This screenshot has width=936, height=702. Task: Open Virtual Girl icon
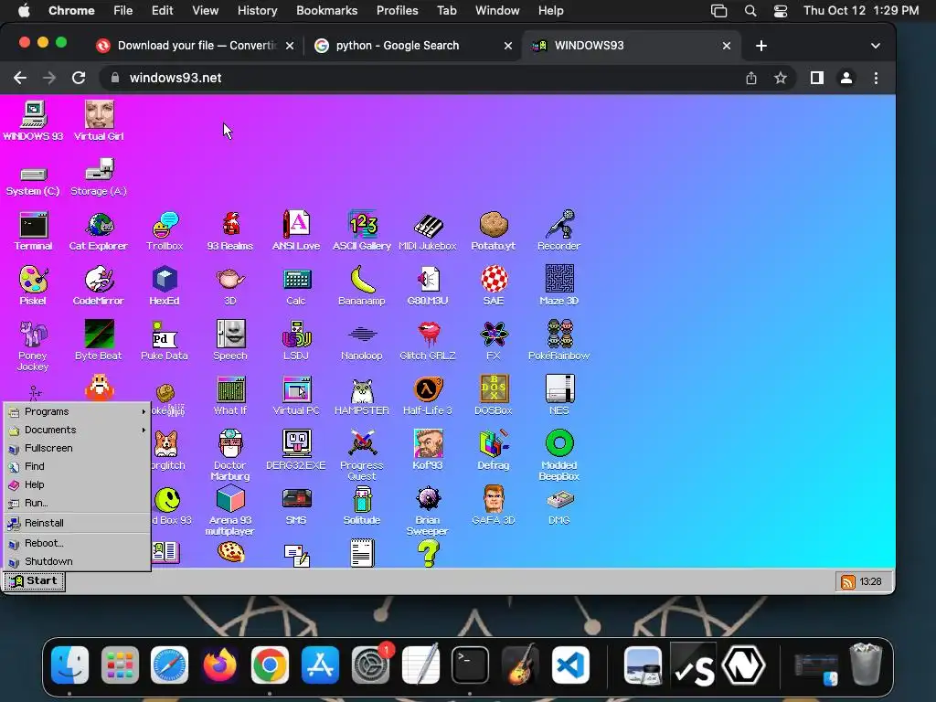(99, 122)
